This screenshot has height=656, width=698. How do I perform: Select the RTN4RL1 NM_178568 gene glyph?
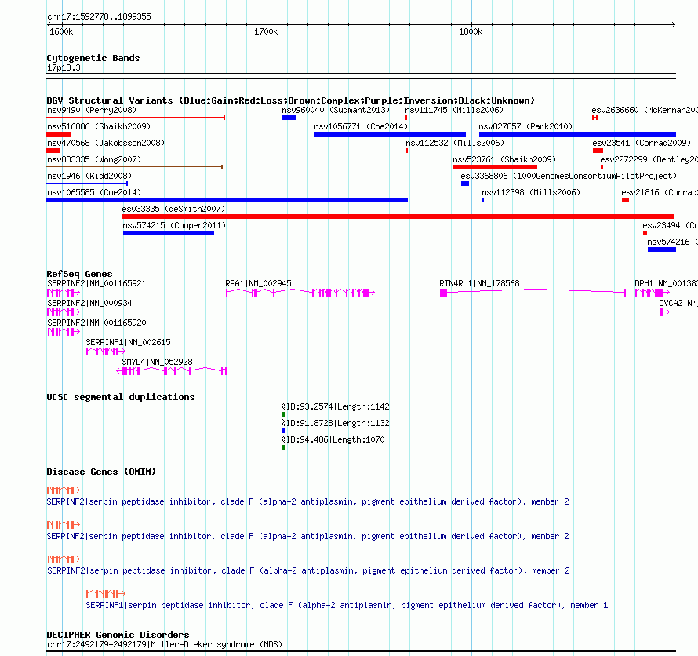coord(533,293)
